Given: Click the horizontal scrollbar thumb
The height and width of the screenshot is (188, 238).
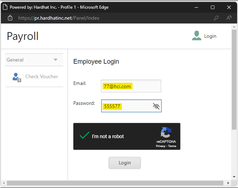Looking at the screenshot, I should [x=115, y=183].
